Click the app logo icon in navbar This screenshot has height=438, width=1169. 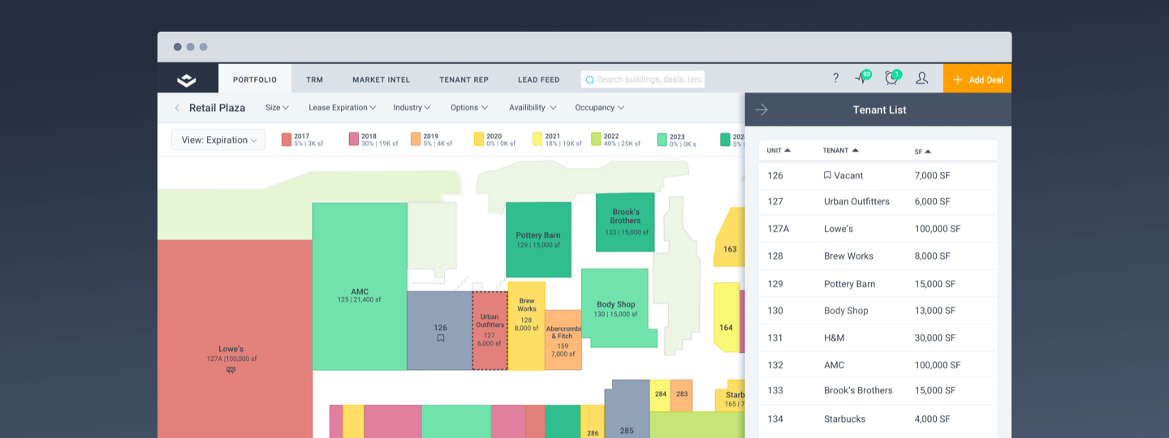pyautogui.click(x=187, y=79)
